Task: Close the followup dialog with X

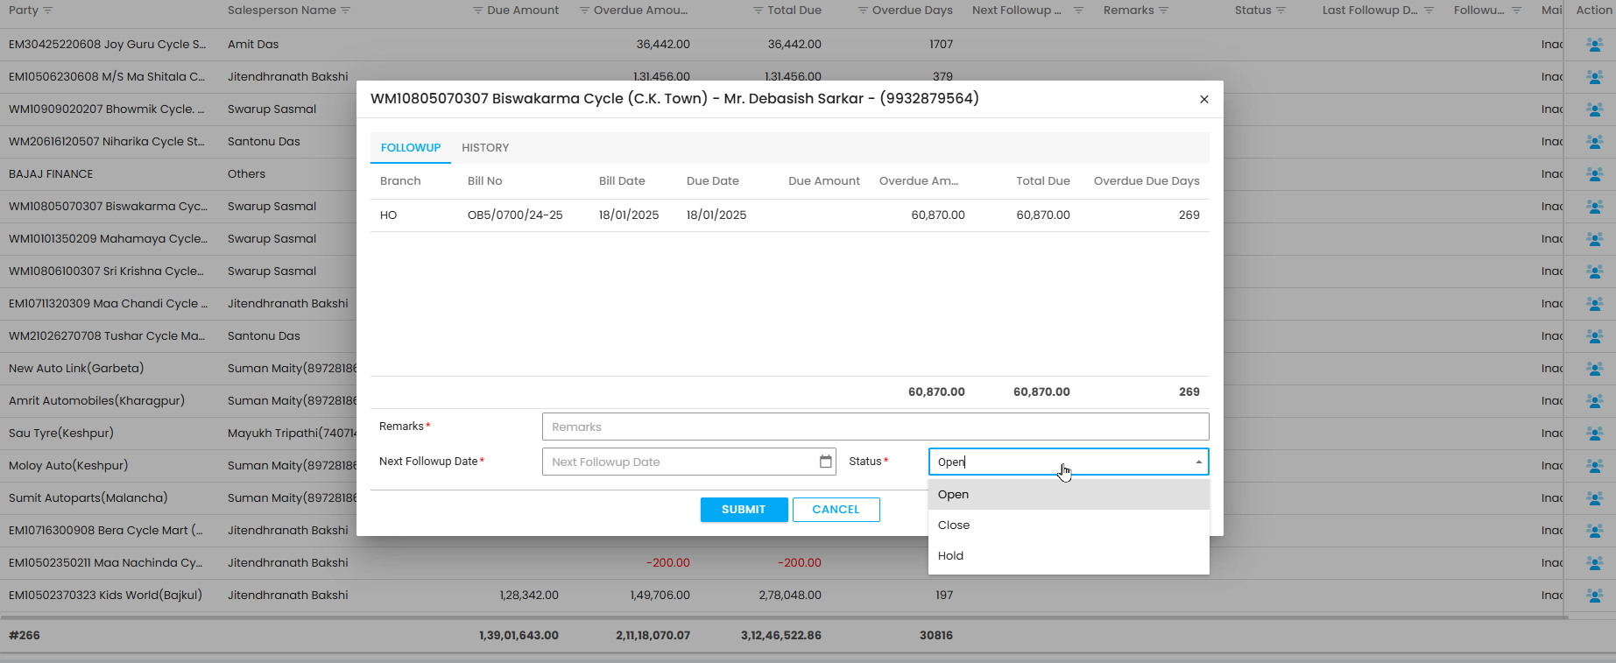Action: 1204,99
